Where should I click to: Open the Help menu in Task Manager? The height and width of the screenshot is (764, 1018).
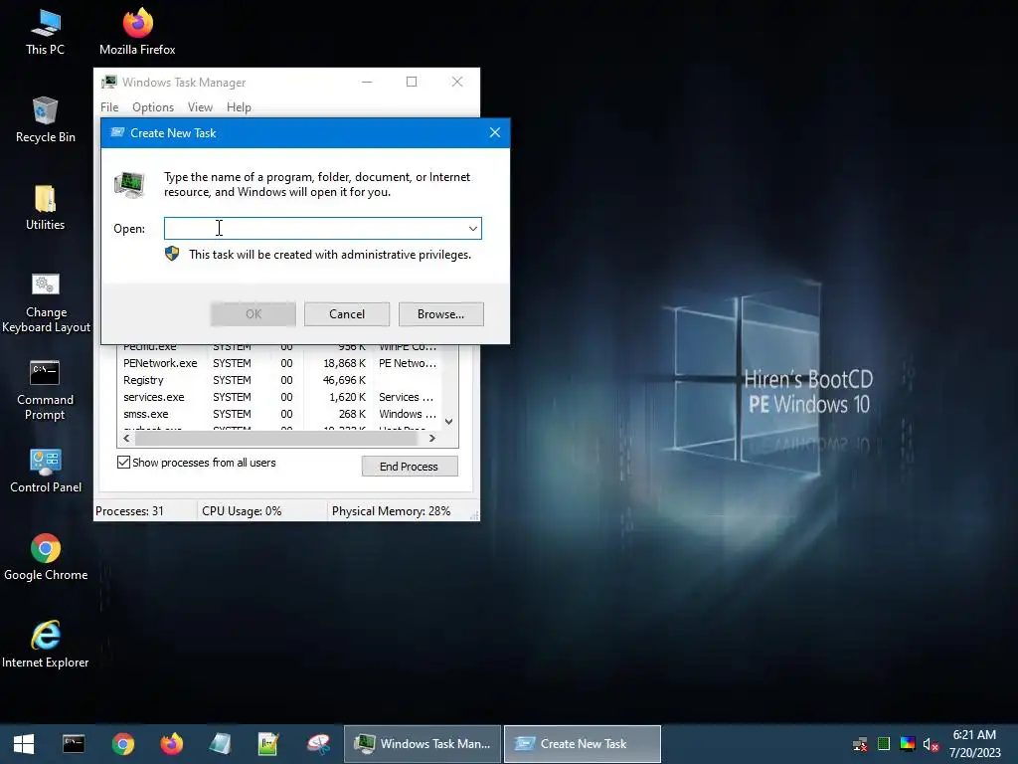(239, 107)
